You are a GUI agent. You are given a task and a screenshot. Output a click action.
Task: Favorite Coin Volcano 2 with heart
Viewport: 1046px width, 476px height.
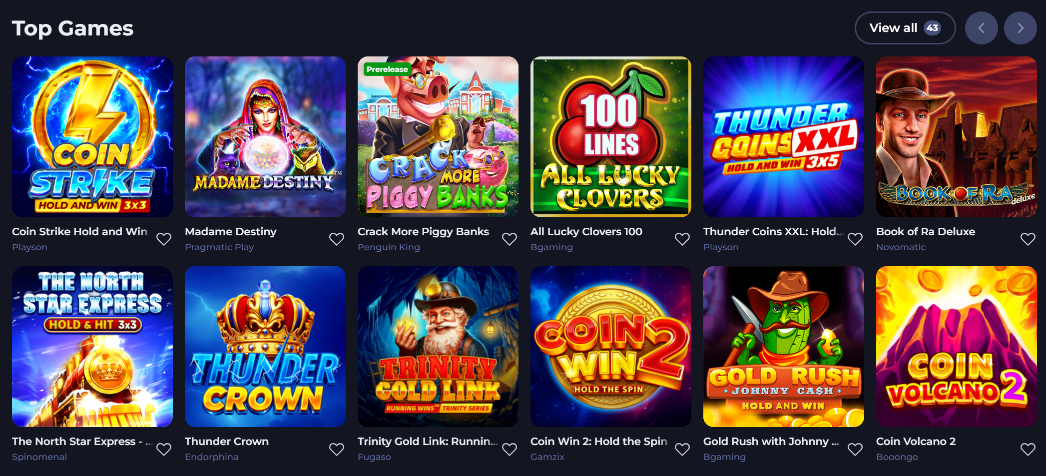pyautogui.click(x=1028, y=450)
